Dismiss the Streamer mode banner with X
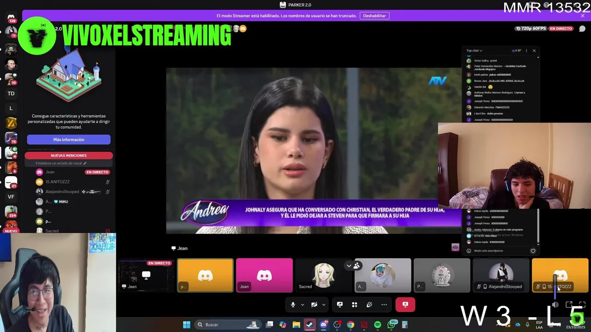The width and height of the screenshot is (591, 332). click(583, 16)
